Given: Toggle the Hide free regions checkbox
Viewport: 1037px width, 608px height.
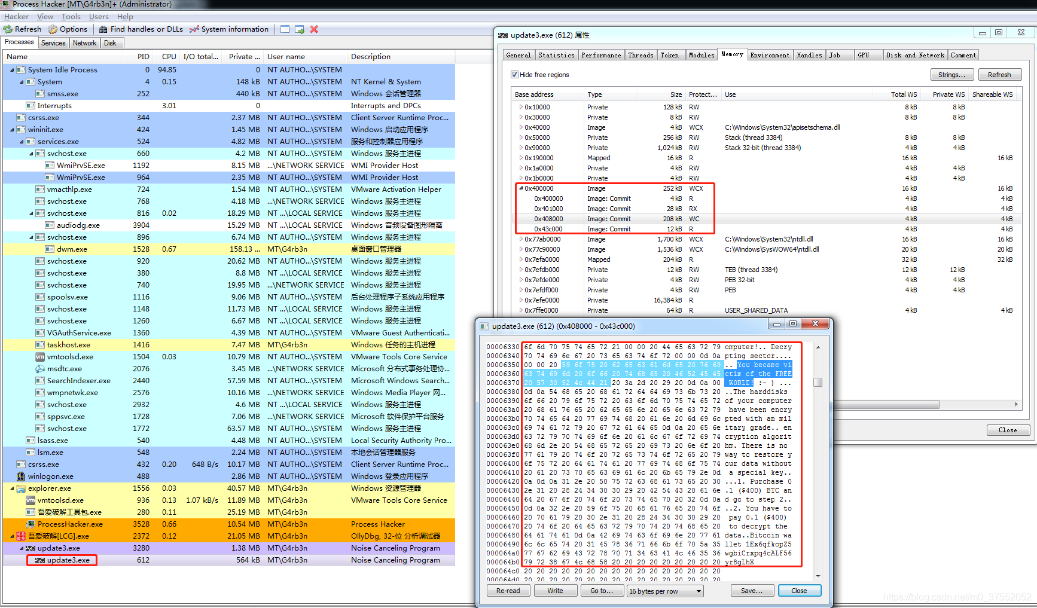Looking at the screenshot, I should (x=514, y=75).
